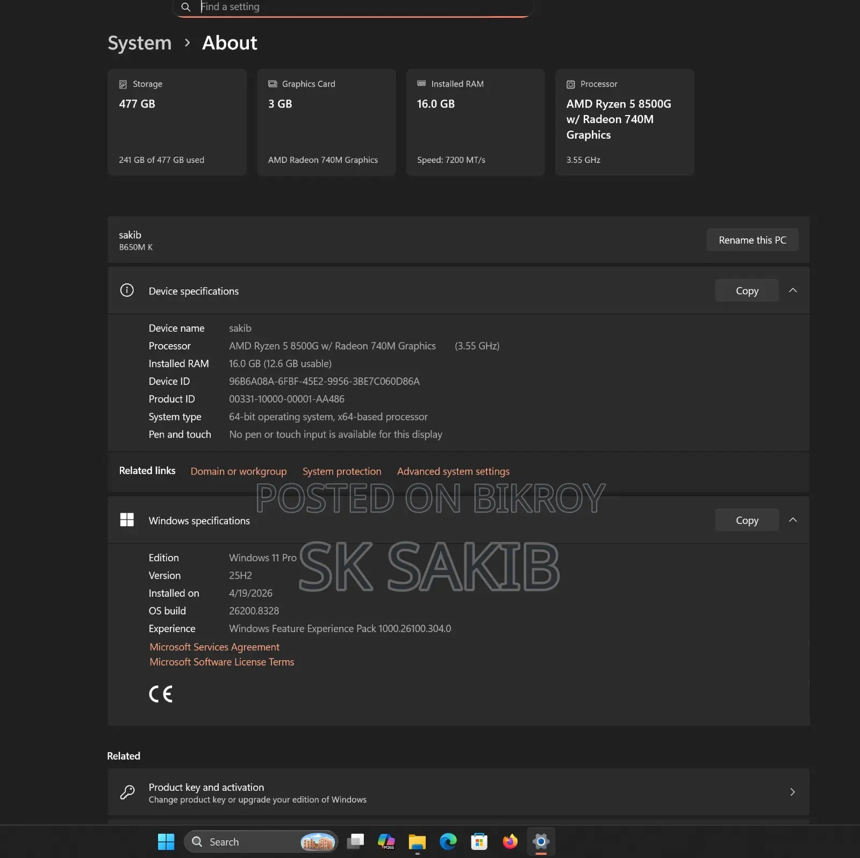Viewport: 860px width, 858px height.
Task: Open the Windows Start menu
Action: tap(166, 841)
